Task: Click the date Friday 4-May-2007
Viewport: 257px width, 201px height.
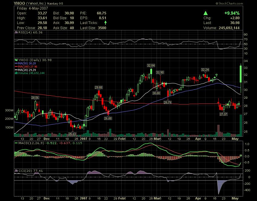Action: [32, 8]
